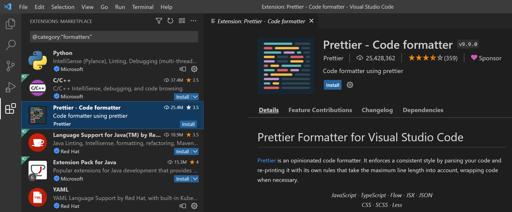The image size is (512, 212).
Task: Install the C/C++ extension
Action: pyautogui.click(x=183, y=97)
